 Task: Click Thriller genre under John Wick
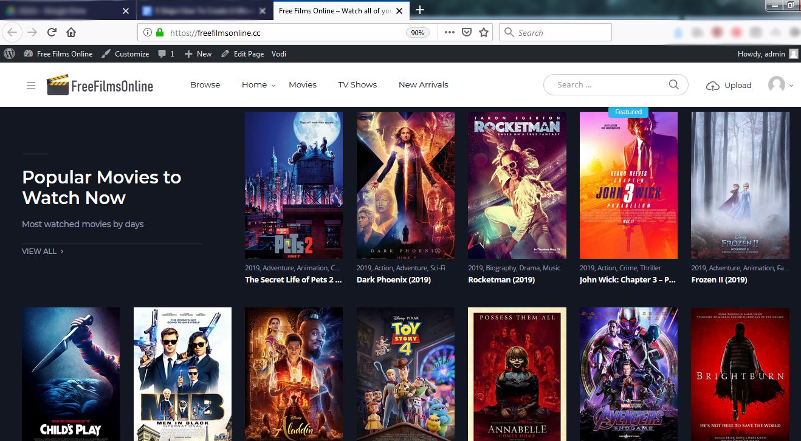[650, 268]
